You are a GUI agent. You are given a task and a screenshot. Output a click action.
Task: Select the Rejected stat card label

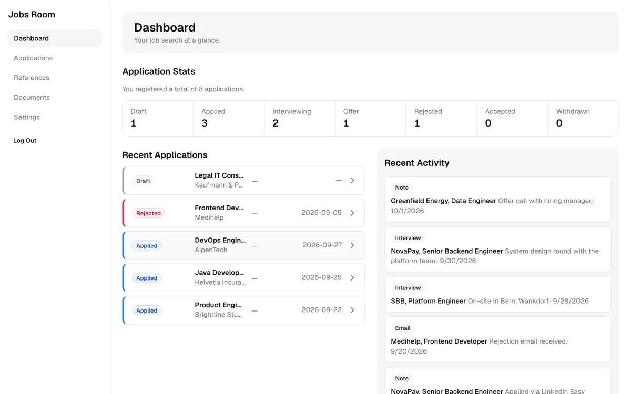428,111
